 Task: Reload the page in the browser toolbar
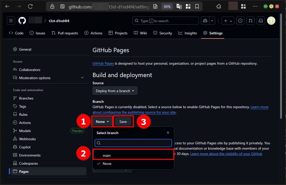coord(30,6)
